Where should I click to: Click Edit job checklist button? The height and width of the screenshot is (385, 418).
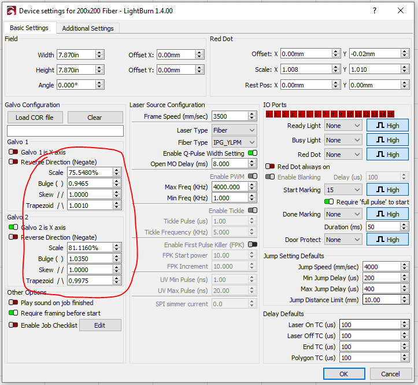click(x=100, y=325)
